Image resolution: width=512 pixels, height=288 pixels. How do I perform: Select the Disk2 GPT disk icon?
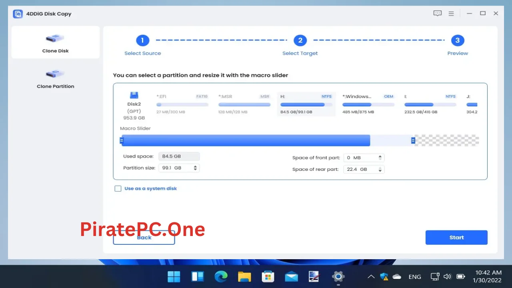click(134, 95)
